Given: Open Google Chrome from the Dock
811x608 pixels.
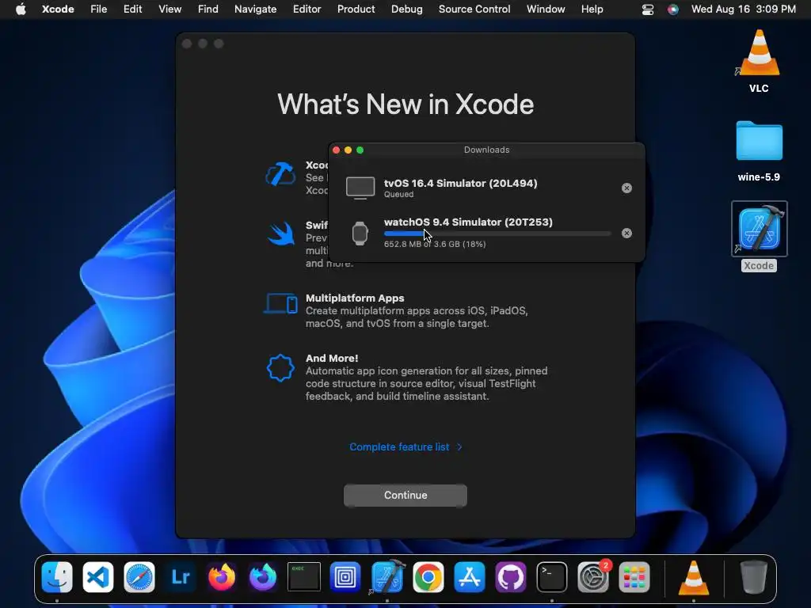Looking at the screenshot, I should pyautogui.click(x=428, y=576).
